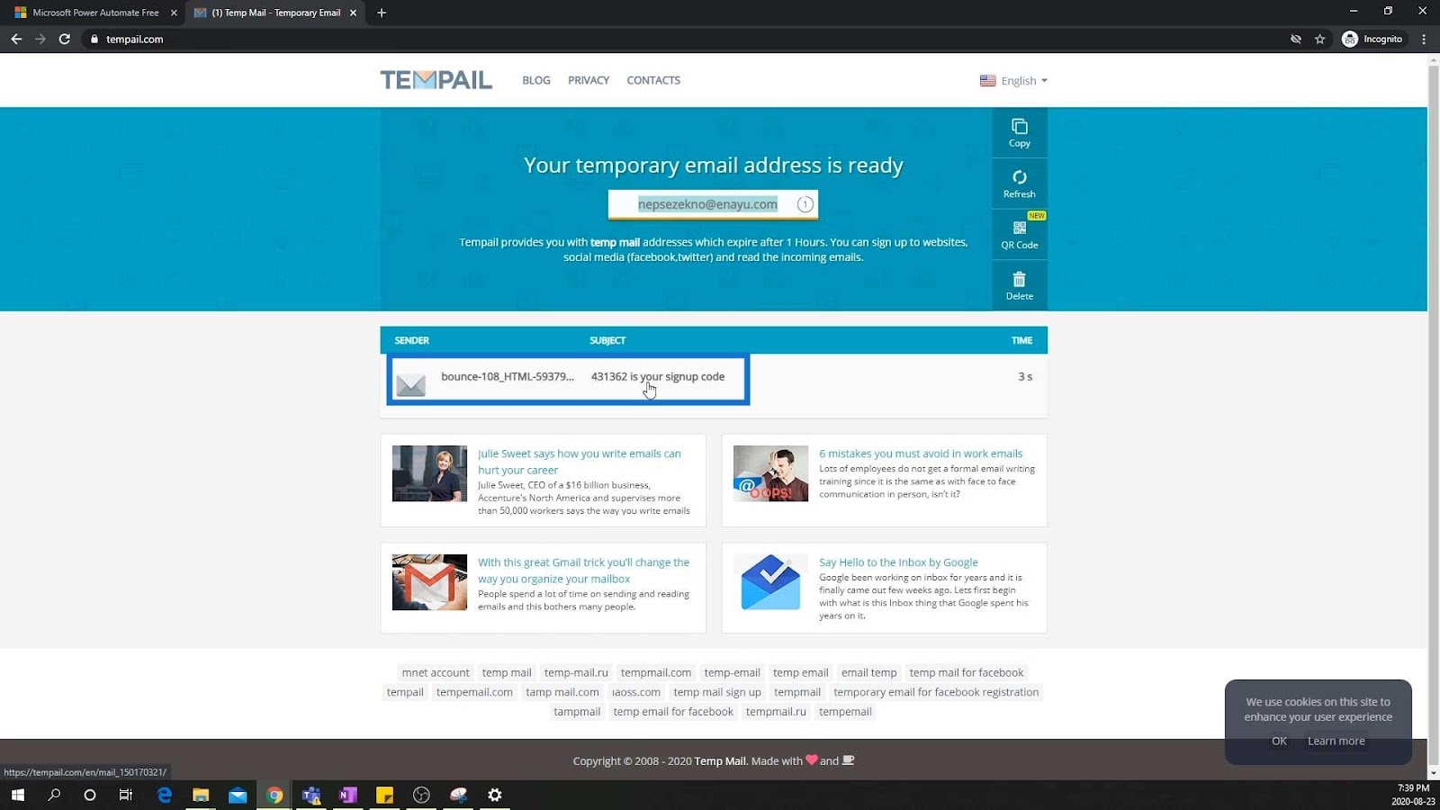Click the page vertical scrollbar
The width and height of the screenshot is (1440, 810).
tap(1434, 416)
